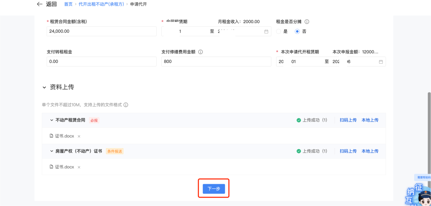Click the 必报 tag
Image resolution: width=431 pixels, height=206 pixels.
tap(94, 120)
